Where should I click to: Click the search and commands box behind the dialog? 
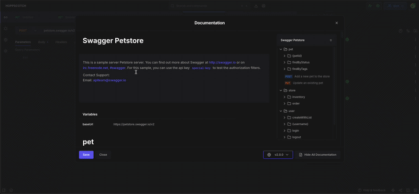tap(210, 6)
